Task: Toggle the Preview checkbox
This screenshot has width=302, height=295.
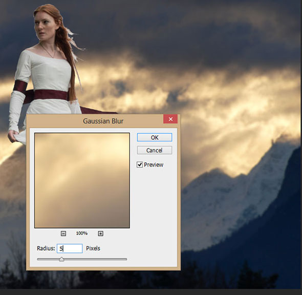Action: 140,164
